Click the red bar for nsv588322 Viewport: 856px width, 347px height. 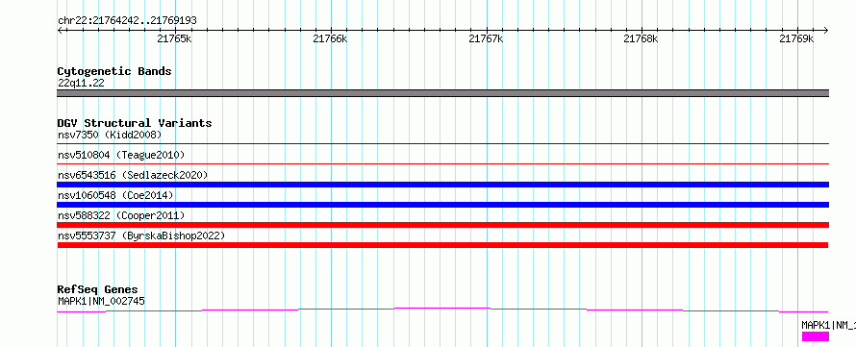click(442, 225)
